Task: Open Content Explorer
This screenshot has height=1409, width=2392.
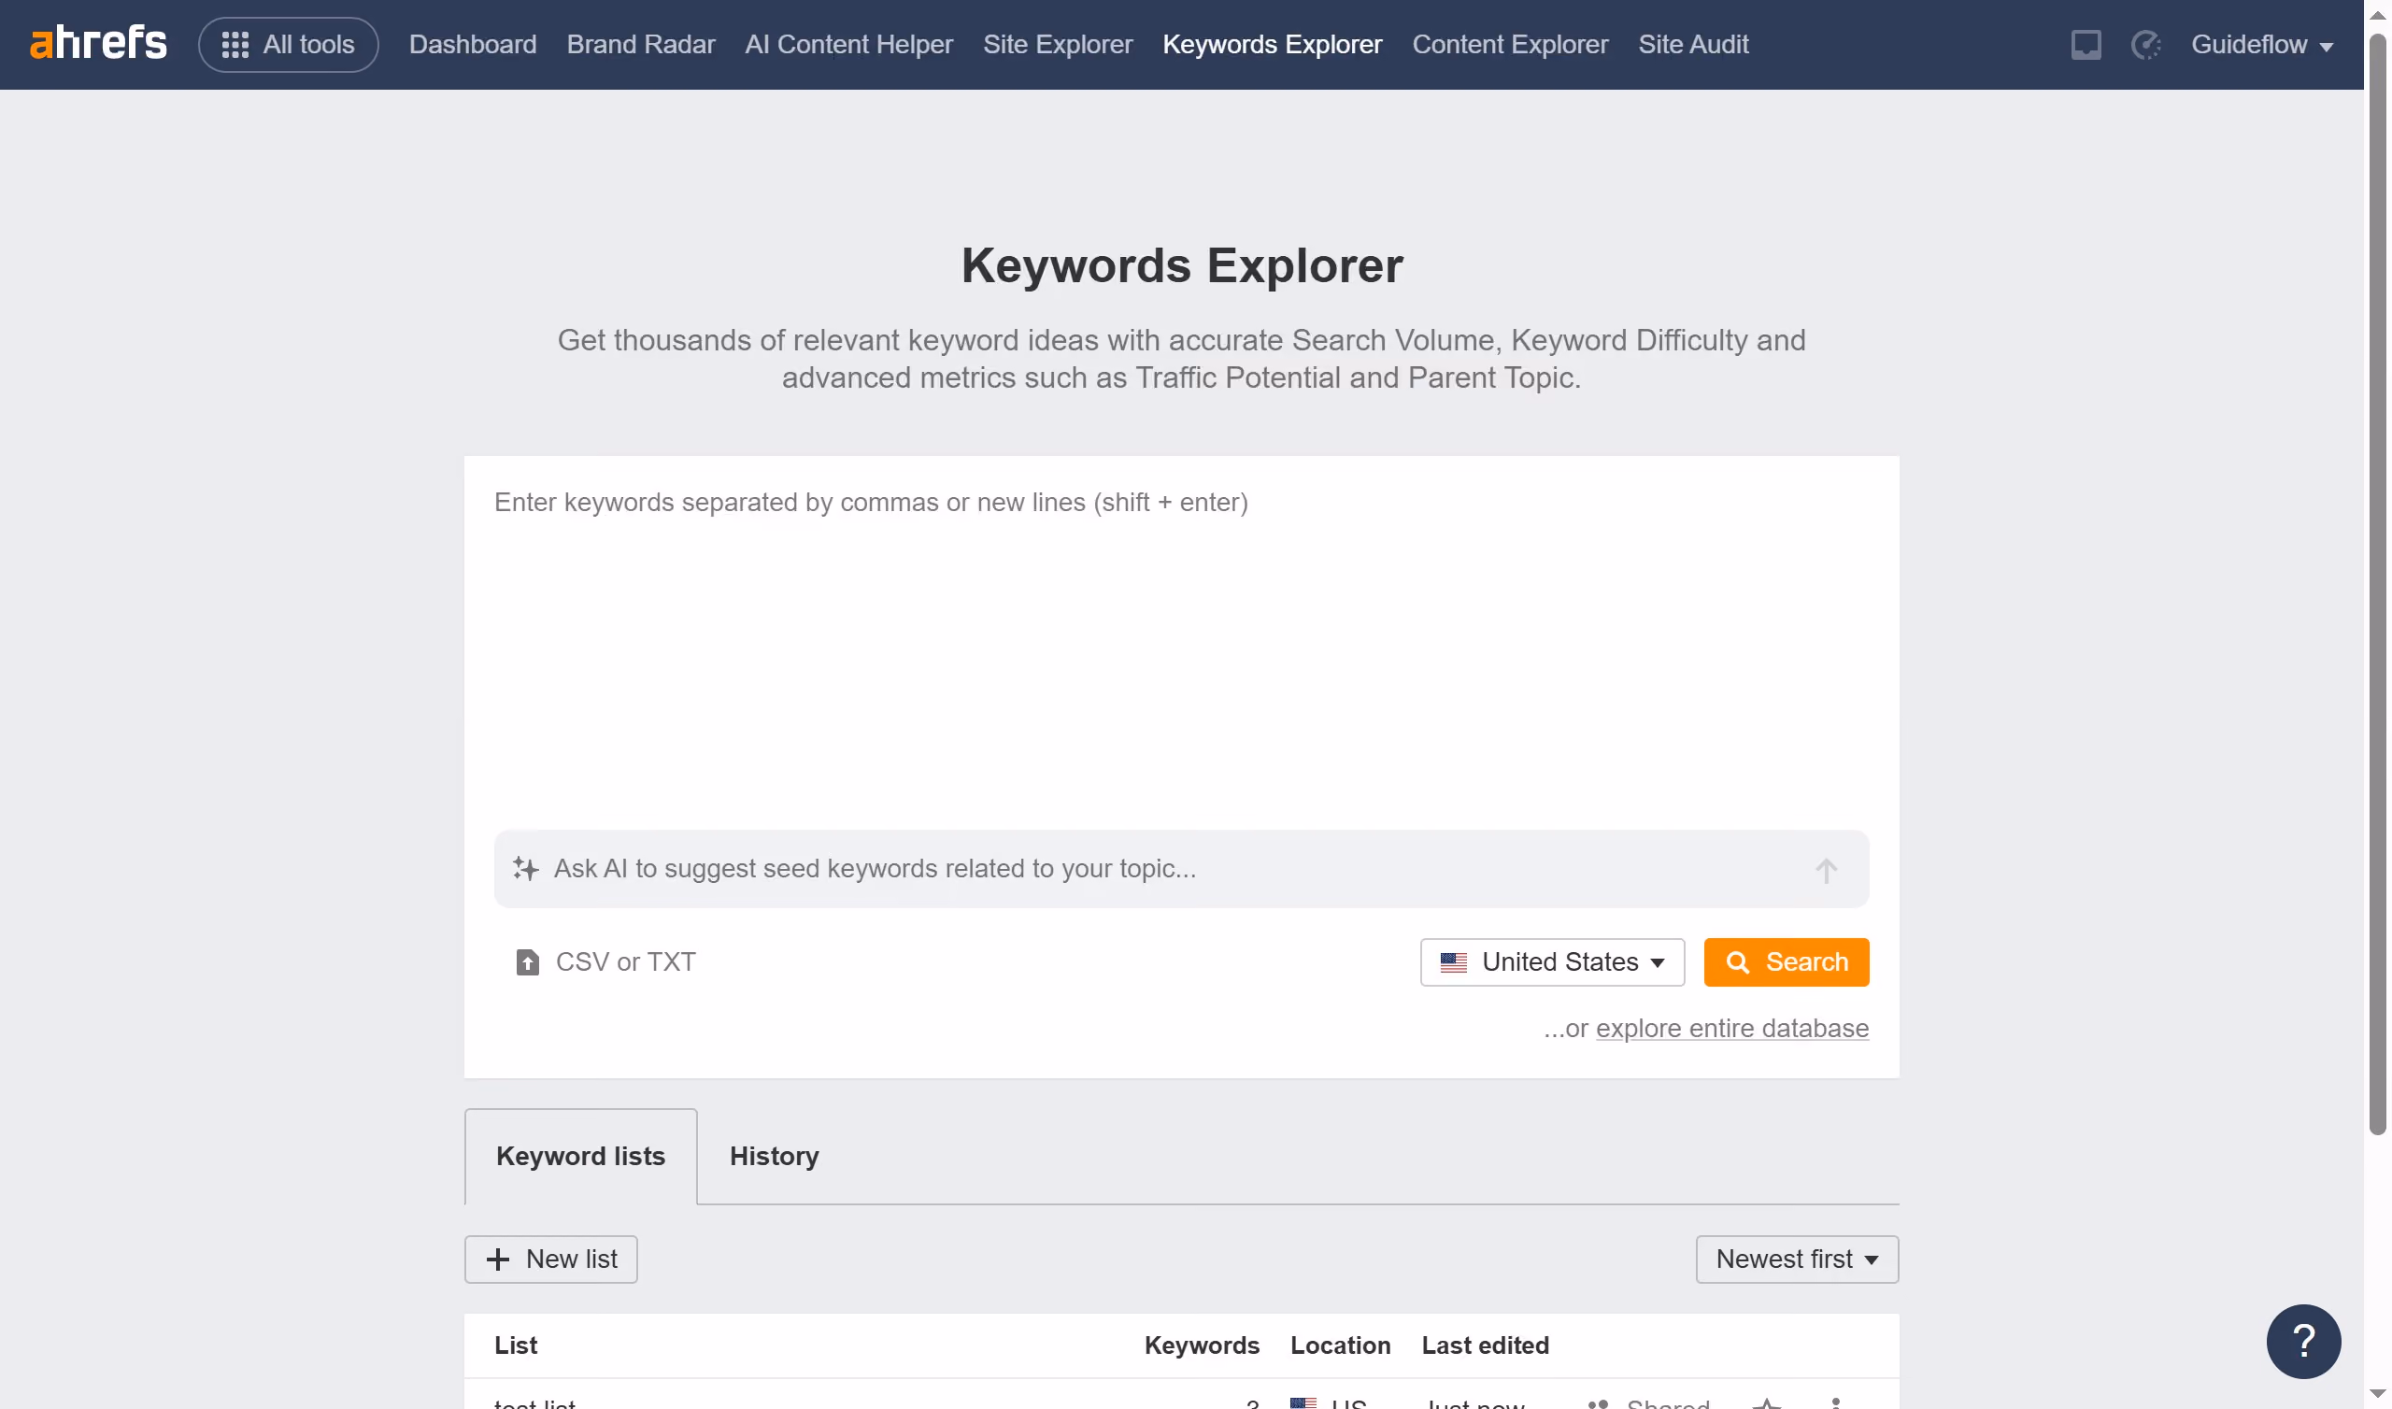Action: point(1510,45)
